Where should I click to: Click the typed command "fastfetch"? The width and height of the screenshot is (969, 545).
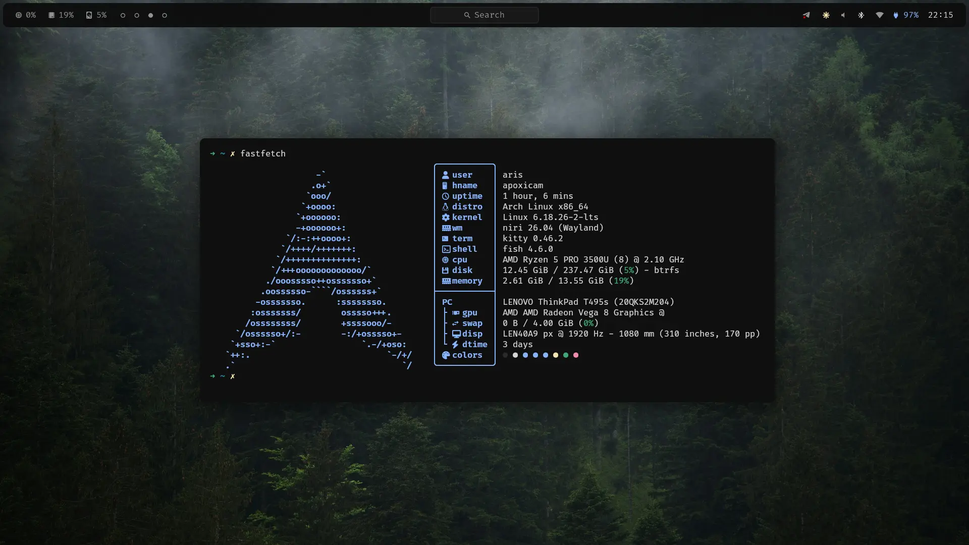[x=263, y=153]
